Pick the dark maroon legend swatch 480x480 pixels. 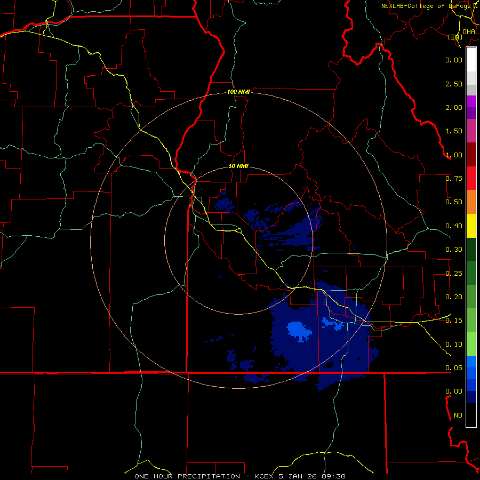click(x=471, y=155)
